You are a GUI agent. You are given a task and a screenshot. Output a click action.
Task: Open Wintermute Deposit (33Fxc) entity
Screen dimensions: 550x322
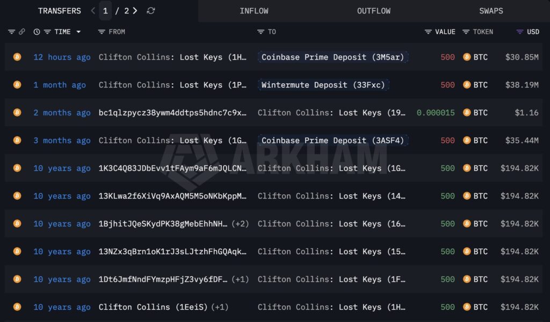[x=323, y=85]
